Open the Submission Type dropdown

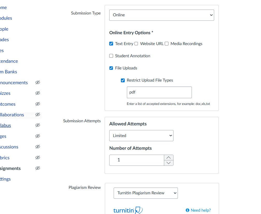pos(162,15)
